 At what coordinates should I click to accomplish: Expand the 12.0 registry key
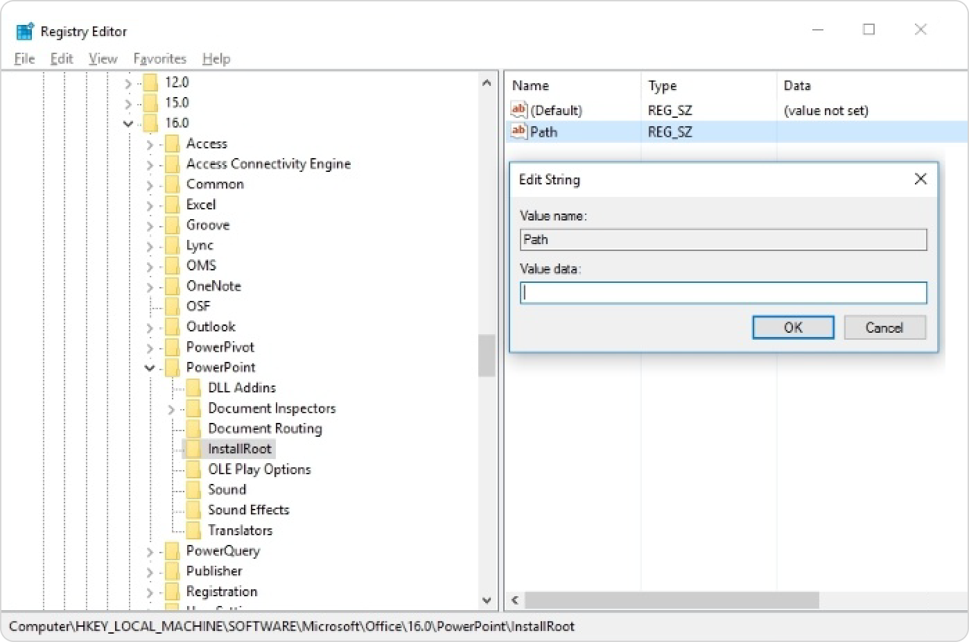(128, 83)
